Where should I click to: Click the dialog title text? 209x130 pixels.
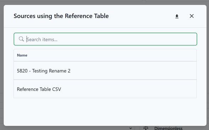(61, 16)
